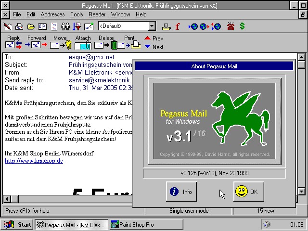Go to next message with Next
This screenshot has width=308, height=231.
click(154, 47)
